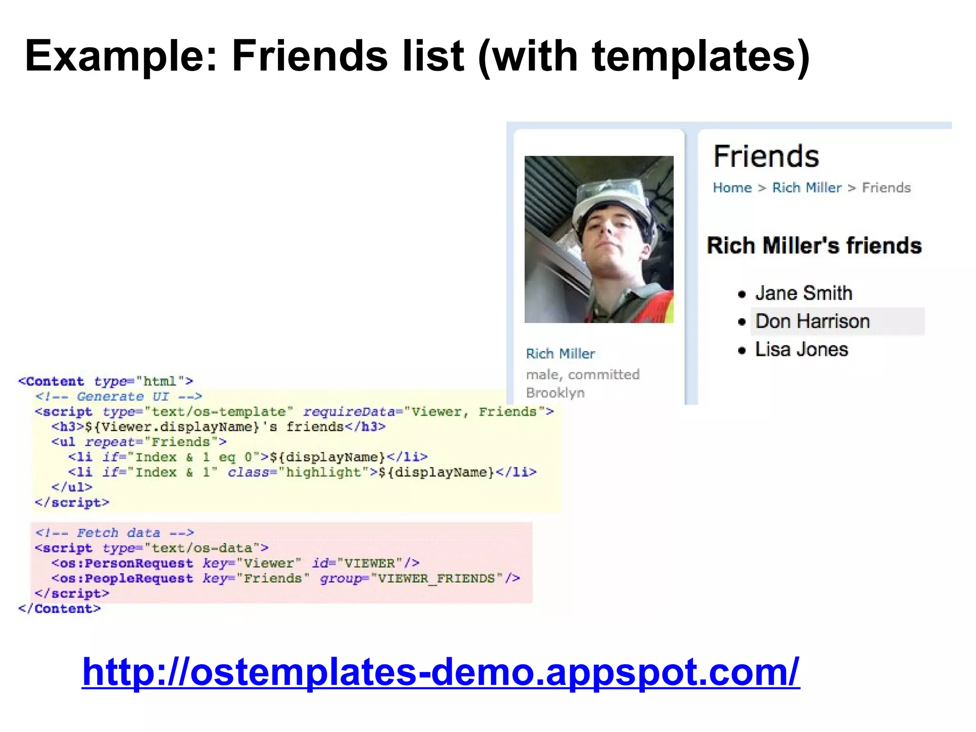Viewport: 976px width, 732px height.
Task: Click the script type="text/os-template" line
Action: [295, 412]
